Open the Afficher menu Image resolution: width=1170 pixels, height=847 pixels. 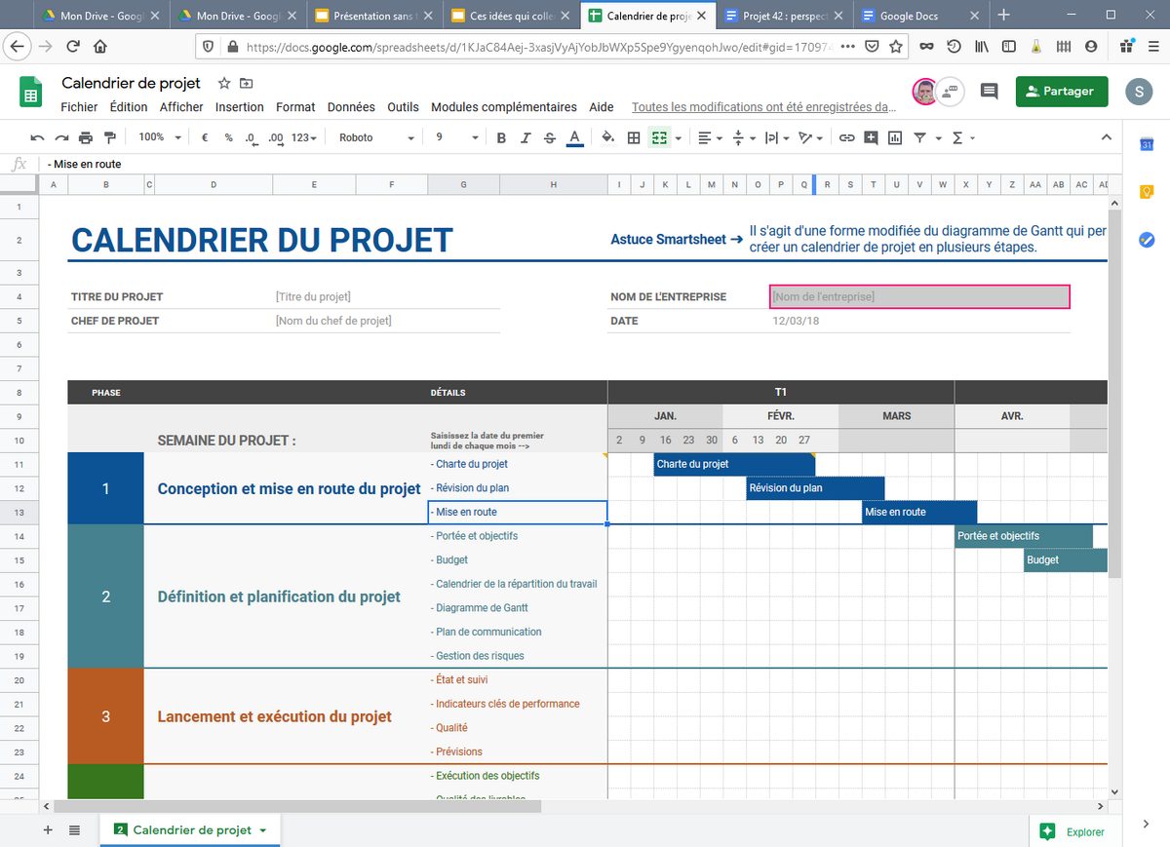click(x=181, y=107)
